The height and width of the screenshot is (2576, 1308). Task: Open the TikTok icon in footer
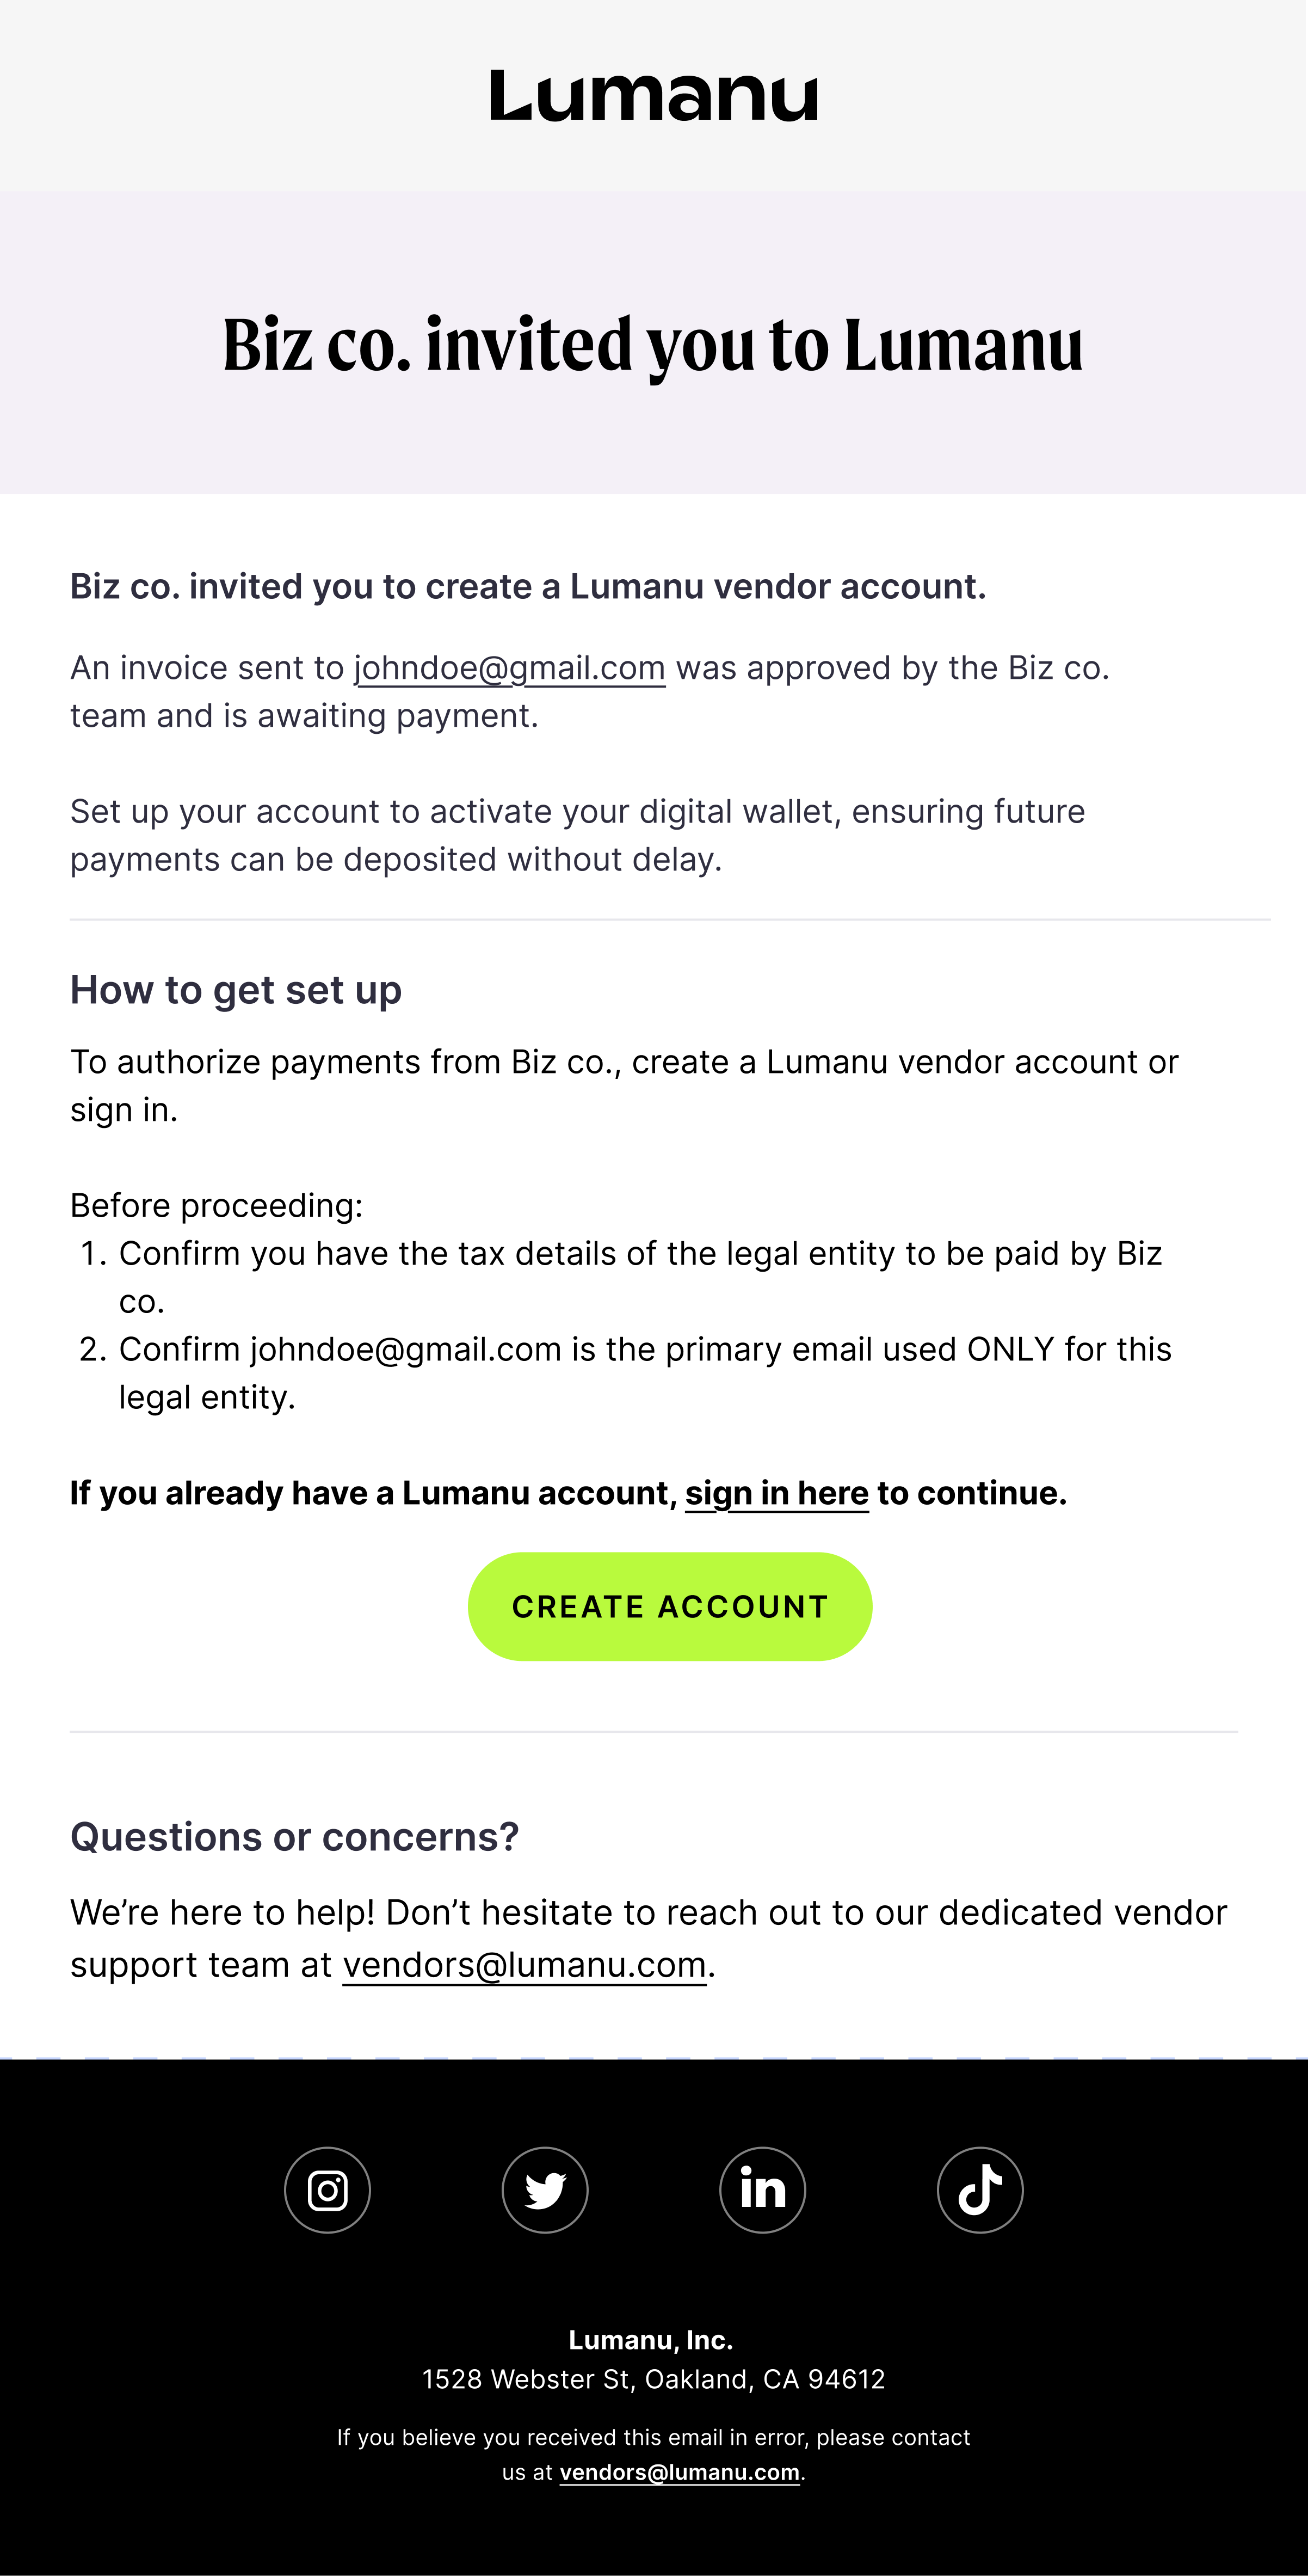tap(979, 2190)
